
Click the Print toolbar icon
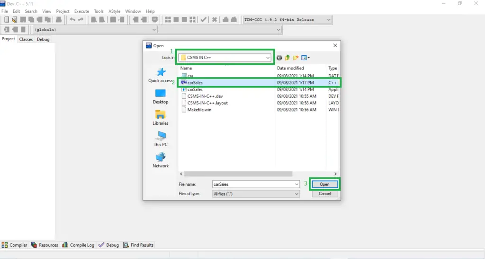58,20
